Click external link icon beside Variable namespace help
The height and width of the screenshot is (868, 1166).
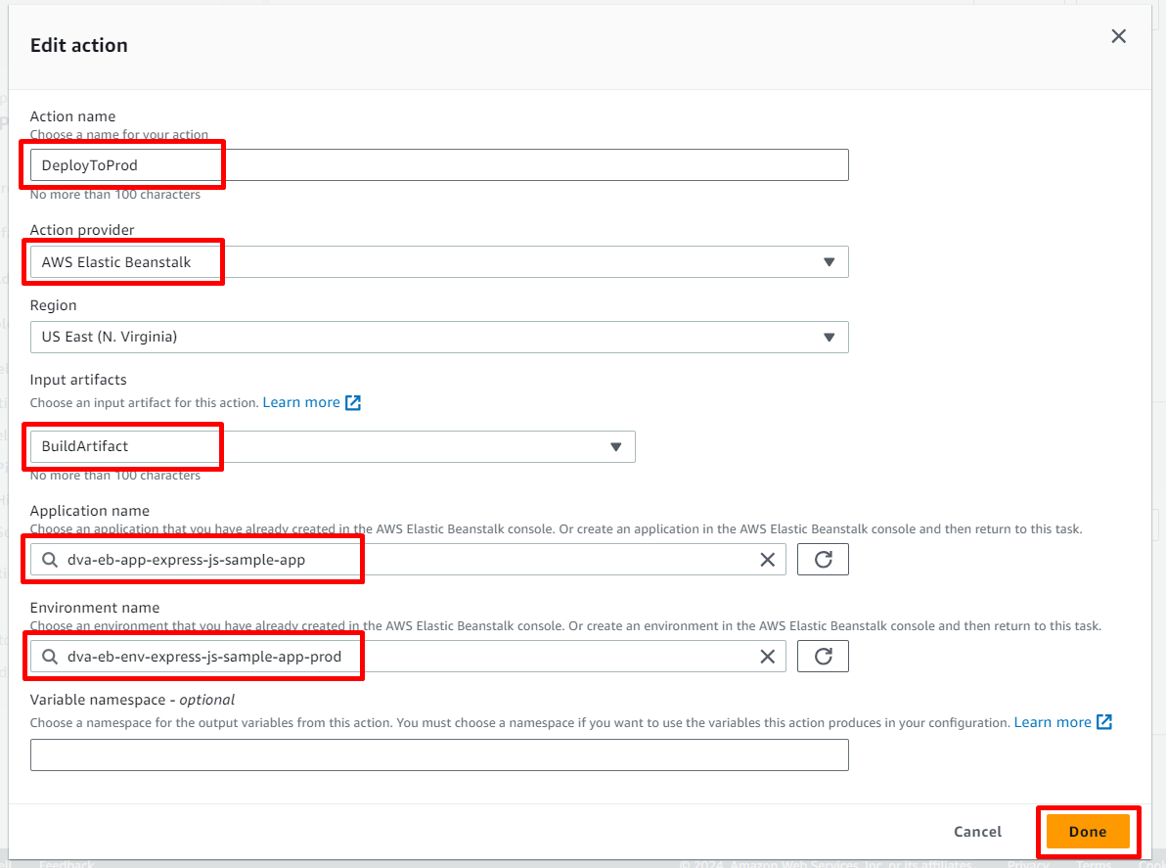coord(1104,722)
